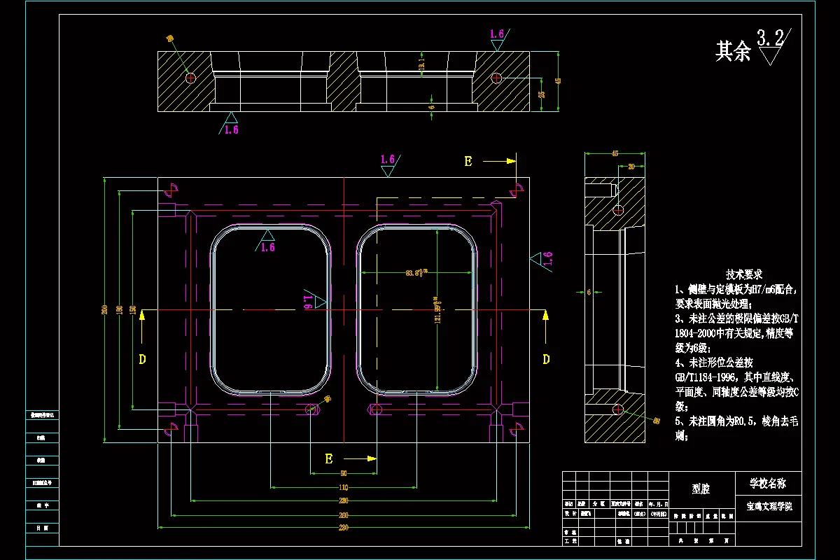Screen dimensions: 840x560
Task: Select the '25' dimension beside section view
Action: coord(542,94)
